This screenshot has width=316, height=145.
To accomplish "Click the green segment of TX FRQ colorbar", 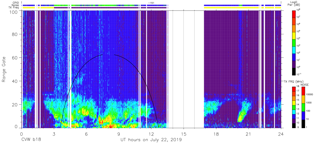I will click(294, 107).
